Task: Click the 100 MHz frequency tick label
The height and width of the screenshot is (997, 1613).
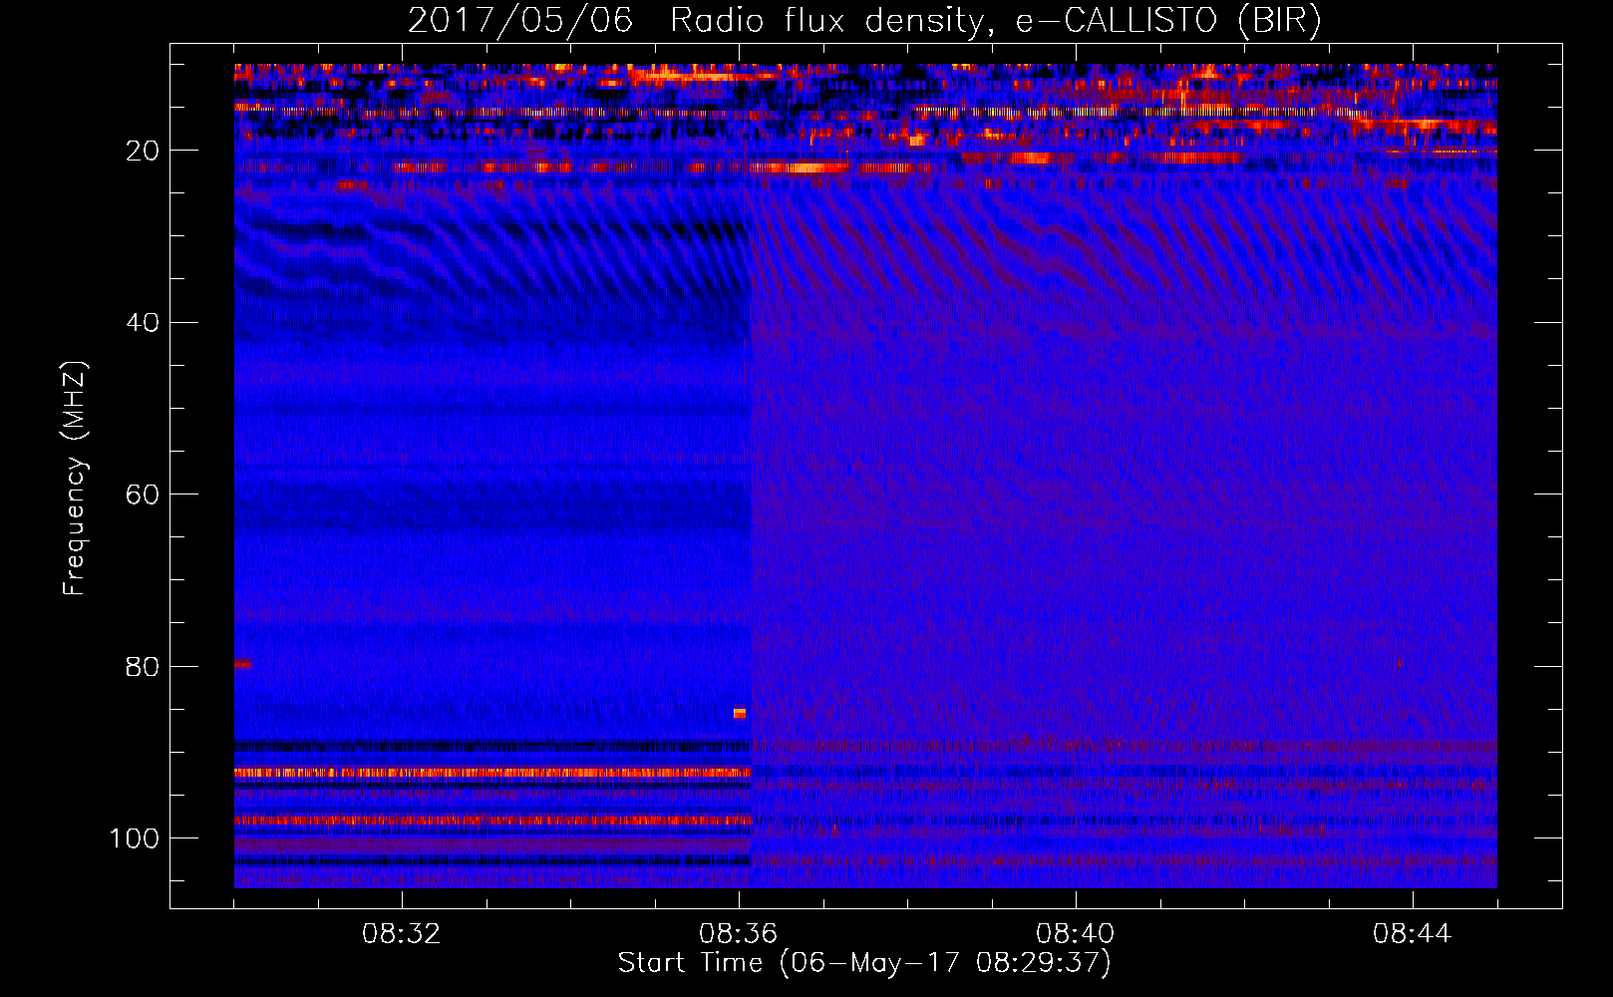Action: tap(135, 838)
